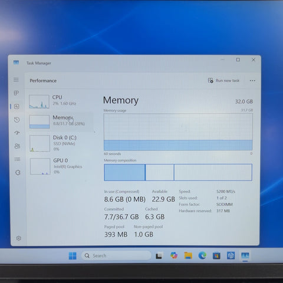This screenshot has height=283, width=283.
Task: Click the Slots used 1 of 2 value
Action: pos(222,198)
